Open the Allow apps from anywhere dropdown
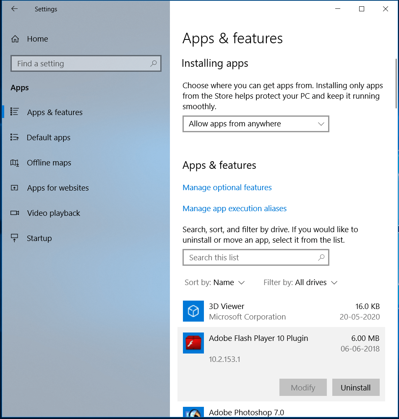 tap(256, 124)
